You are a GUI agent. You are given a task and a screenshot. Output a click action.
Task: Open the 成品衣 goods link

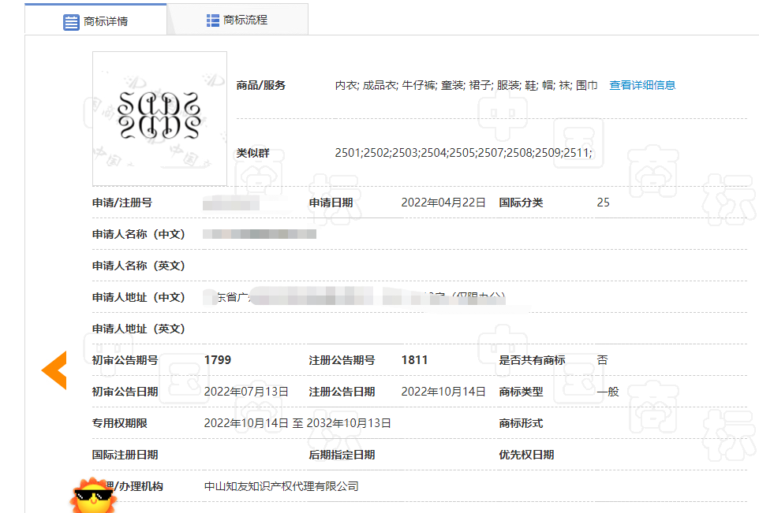381,84
